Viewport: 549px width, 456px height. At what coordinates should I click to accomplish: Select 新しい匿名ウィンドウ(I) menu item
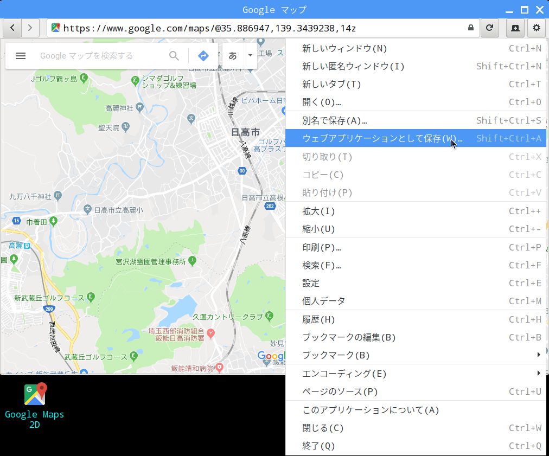[416, 66]
